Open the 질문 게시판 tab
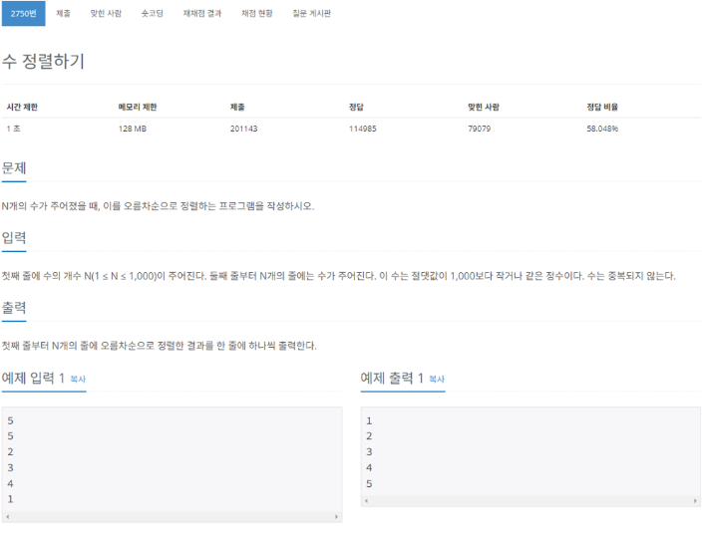The image size is (705, 536). coord(311,14)
